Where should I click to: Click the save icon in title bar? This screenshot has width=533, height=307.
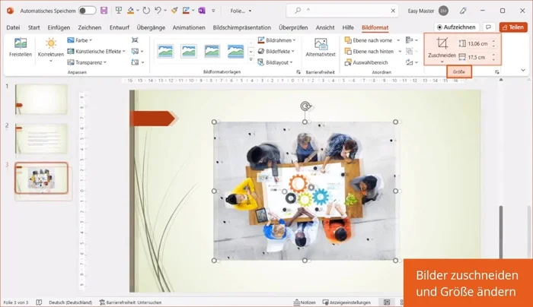point(104,11)
